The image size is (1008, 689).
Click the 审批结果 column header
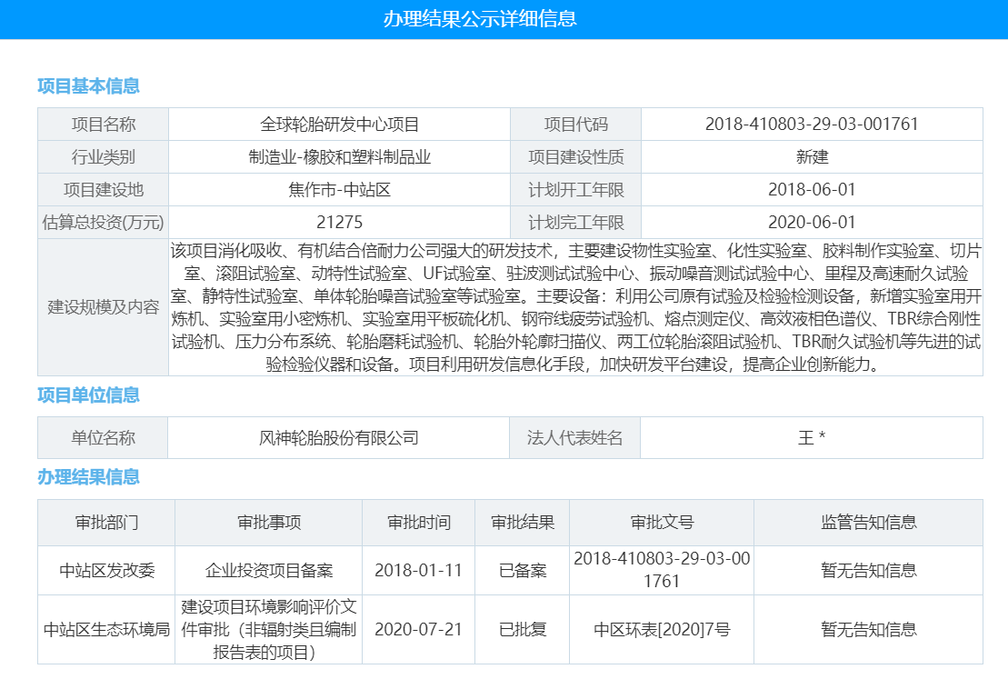pos(522,523)
